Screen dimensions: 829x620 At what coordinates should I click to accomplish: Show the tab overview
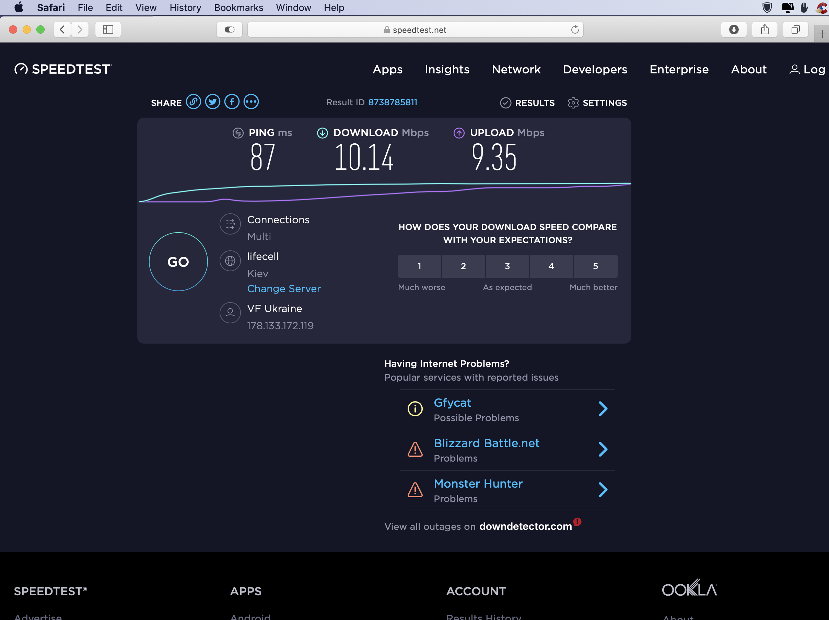pos(796,29)
